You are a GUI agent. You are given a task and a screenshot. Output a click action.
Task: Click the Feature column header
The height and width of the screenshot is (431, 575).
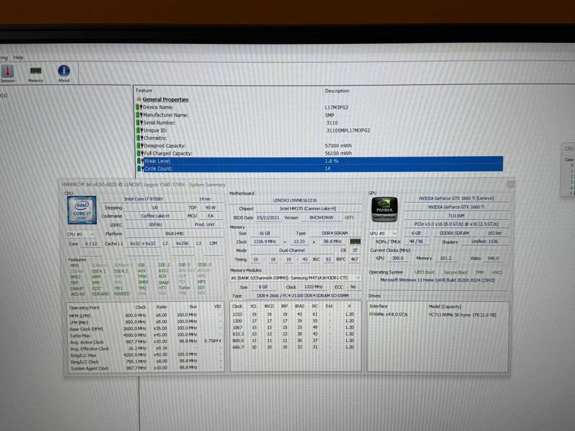(144, 90)
